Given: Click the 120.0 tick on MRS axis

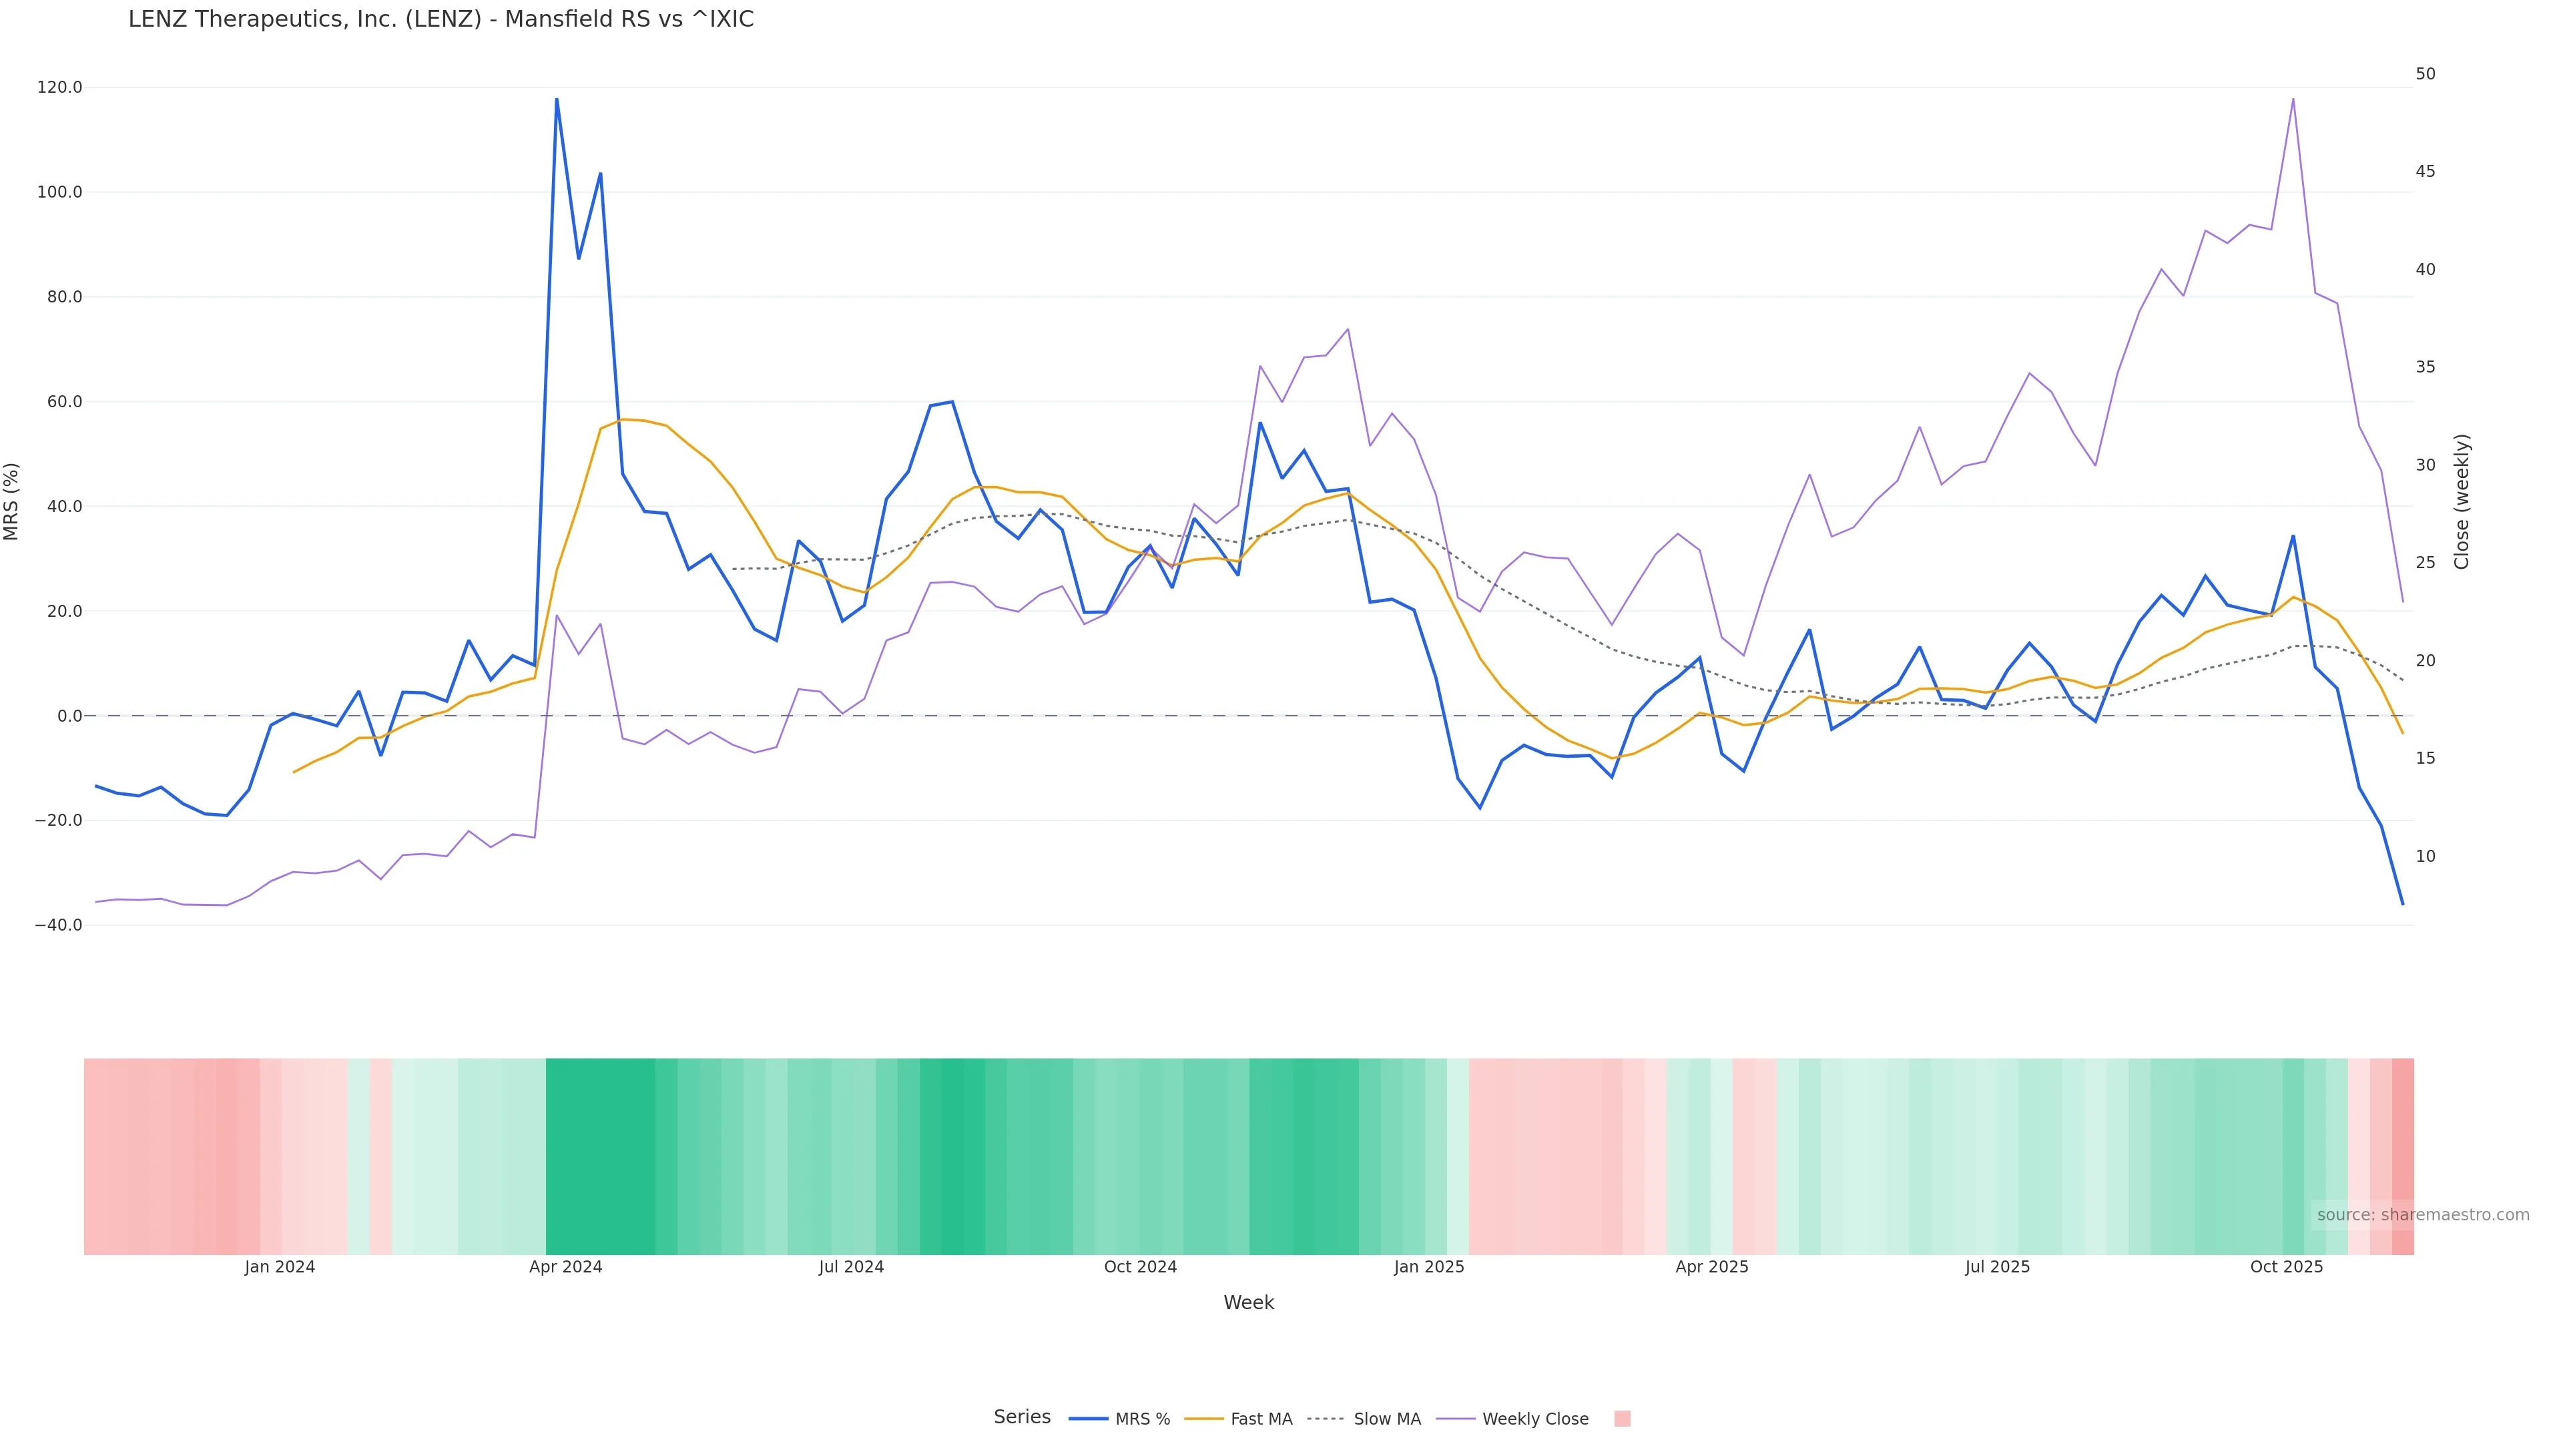Looking at the screenshot, I should coord(59,87).
